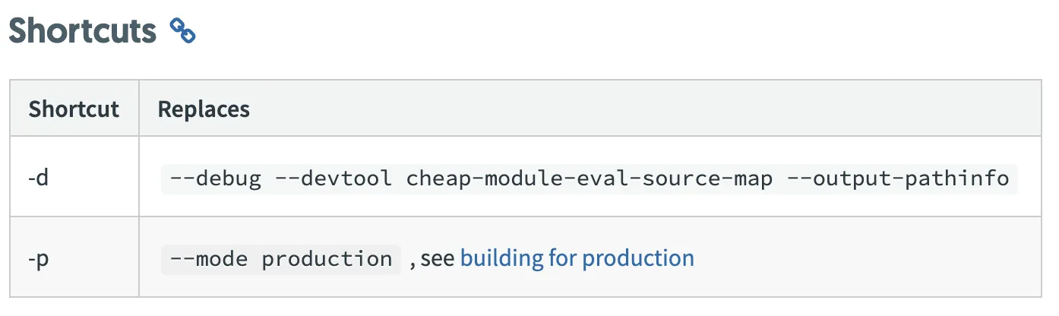Click the Replaces column header

tap(204, 109)
